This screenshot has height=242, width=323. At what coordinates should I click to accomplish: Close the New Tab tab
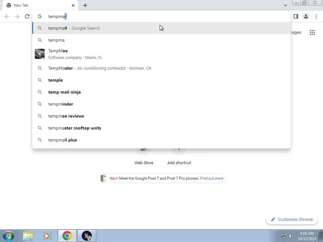point(73,5)
